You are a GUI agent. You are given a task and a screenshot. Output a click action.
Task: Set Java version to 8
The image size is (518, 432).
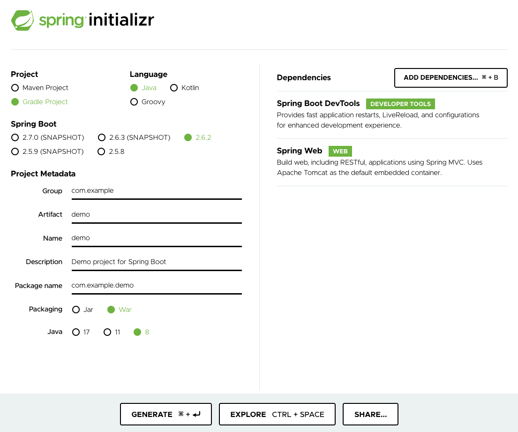coord(142,332)
